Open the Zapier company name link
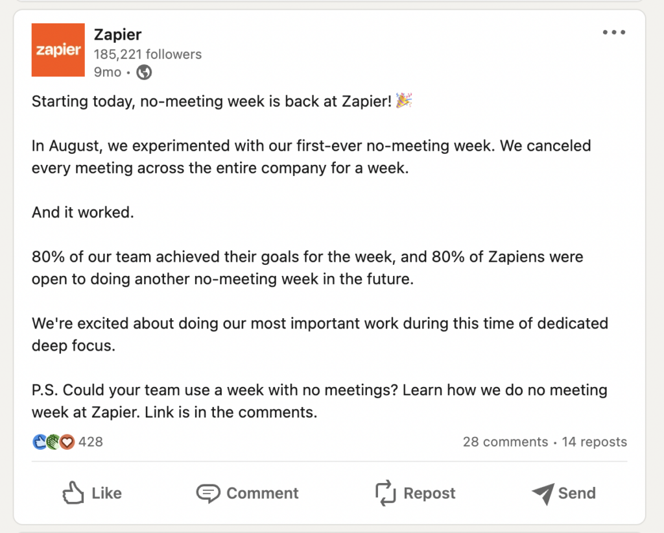 (x=117, y=34)
